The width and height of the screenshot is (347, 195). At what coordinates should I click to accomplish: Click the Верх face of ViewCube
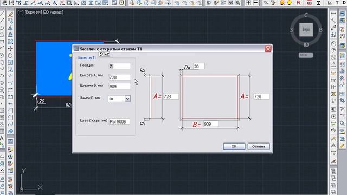306,30
